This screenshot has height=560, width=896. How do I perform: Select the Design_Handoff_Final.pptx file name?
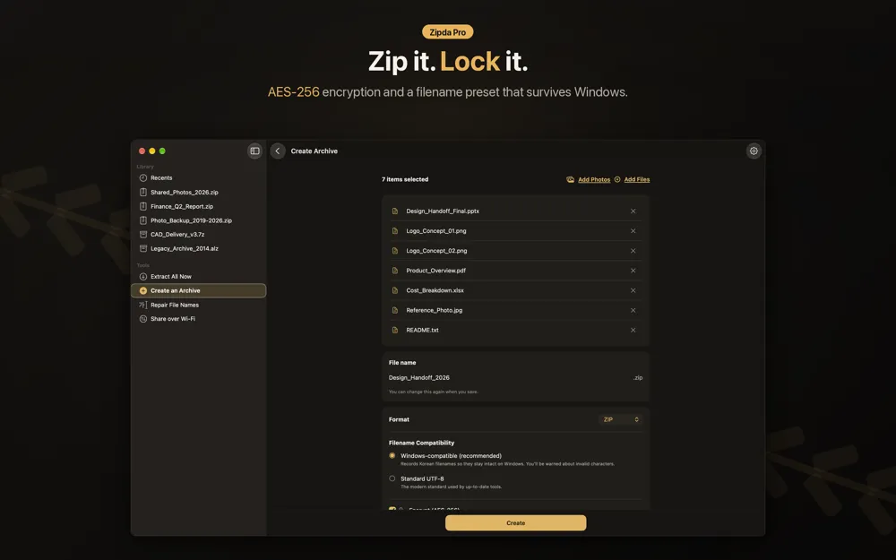443,211
